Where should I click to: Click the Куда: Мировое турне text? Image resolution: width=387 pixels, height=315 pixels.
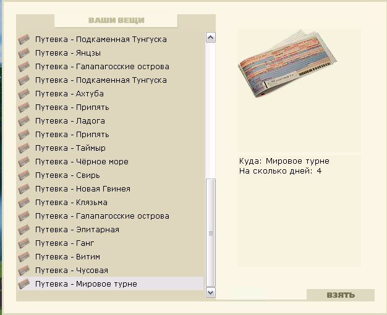tap(284, 161)
